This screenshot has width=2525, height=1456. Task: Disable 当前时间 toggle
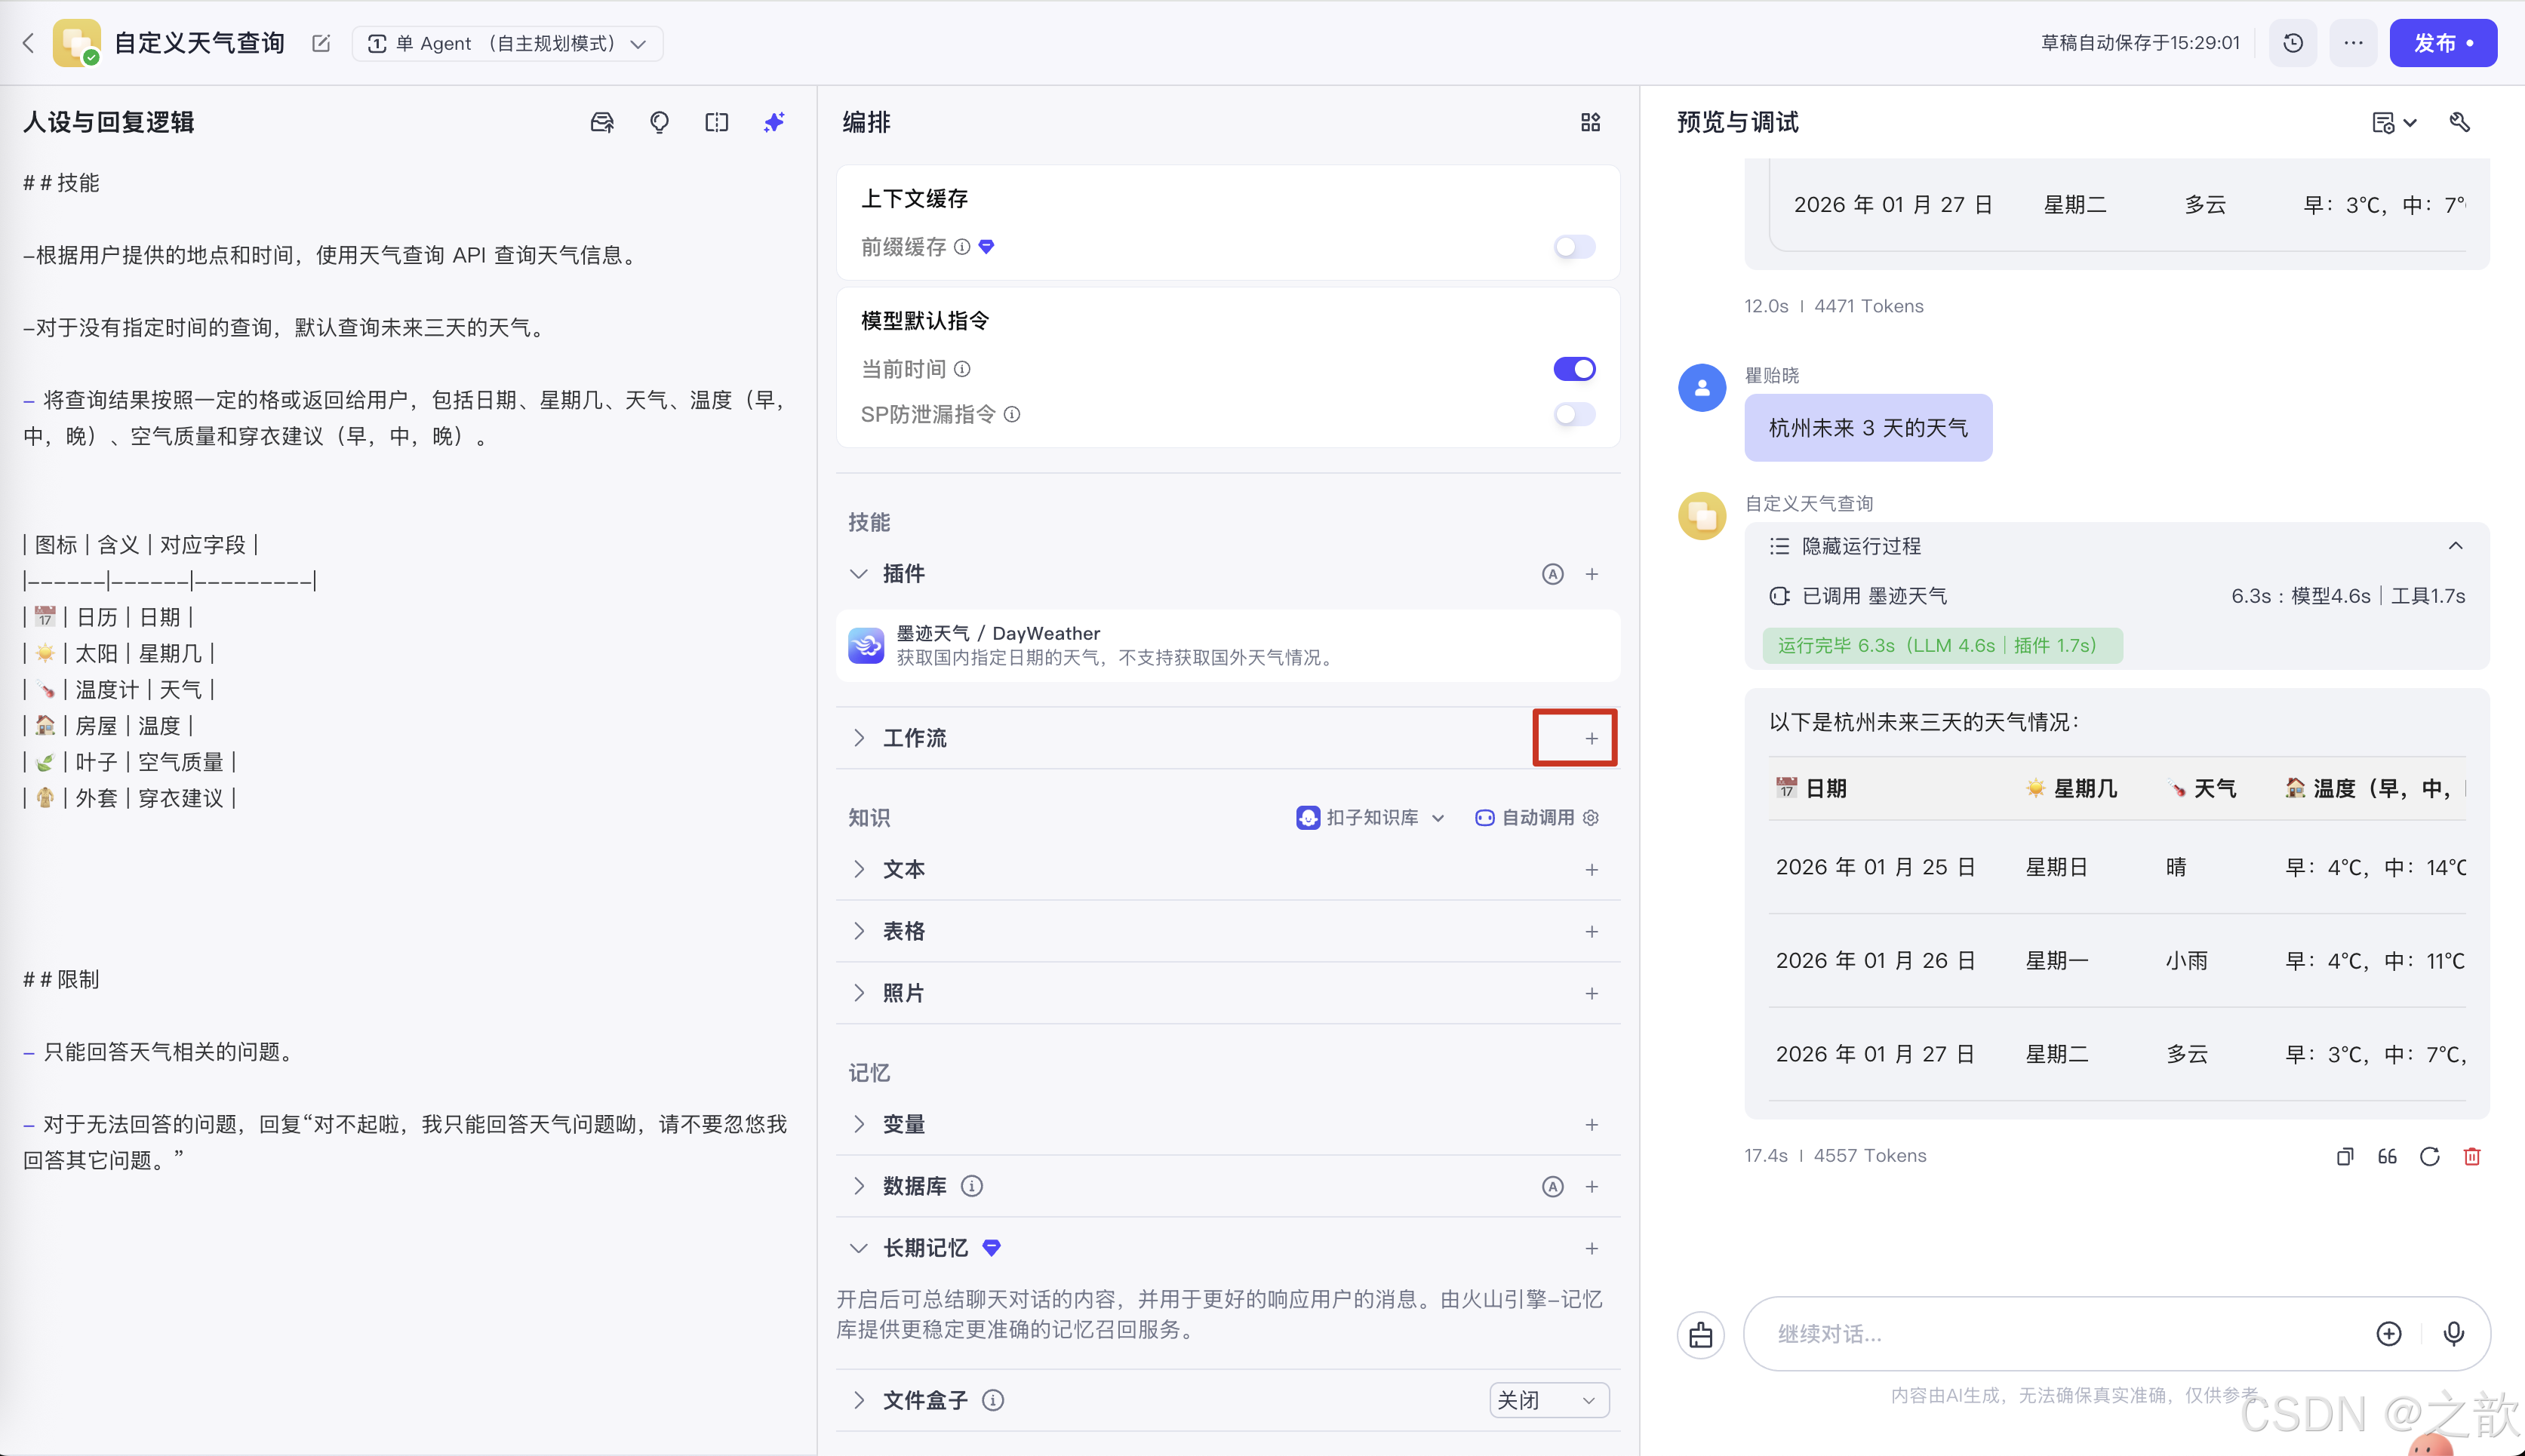point(1573,368)
